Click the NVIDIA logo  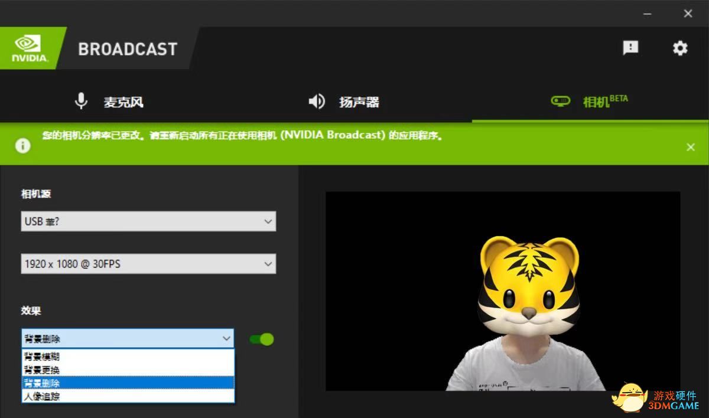(x=31, y=48)
